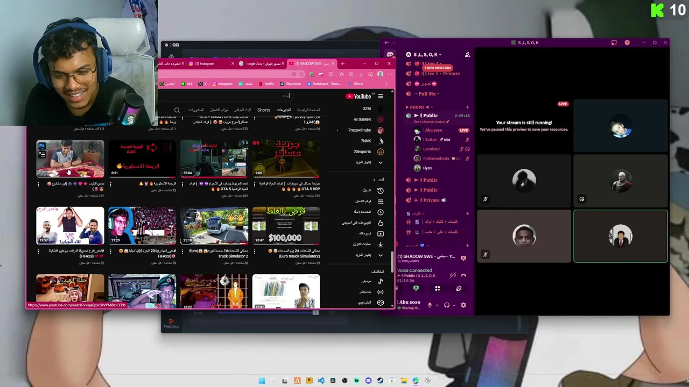This screenshot has width=689, height=387.
Task: Open Home tab on channel page
Action: 309,110
